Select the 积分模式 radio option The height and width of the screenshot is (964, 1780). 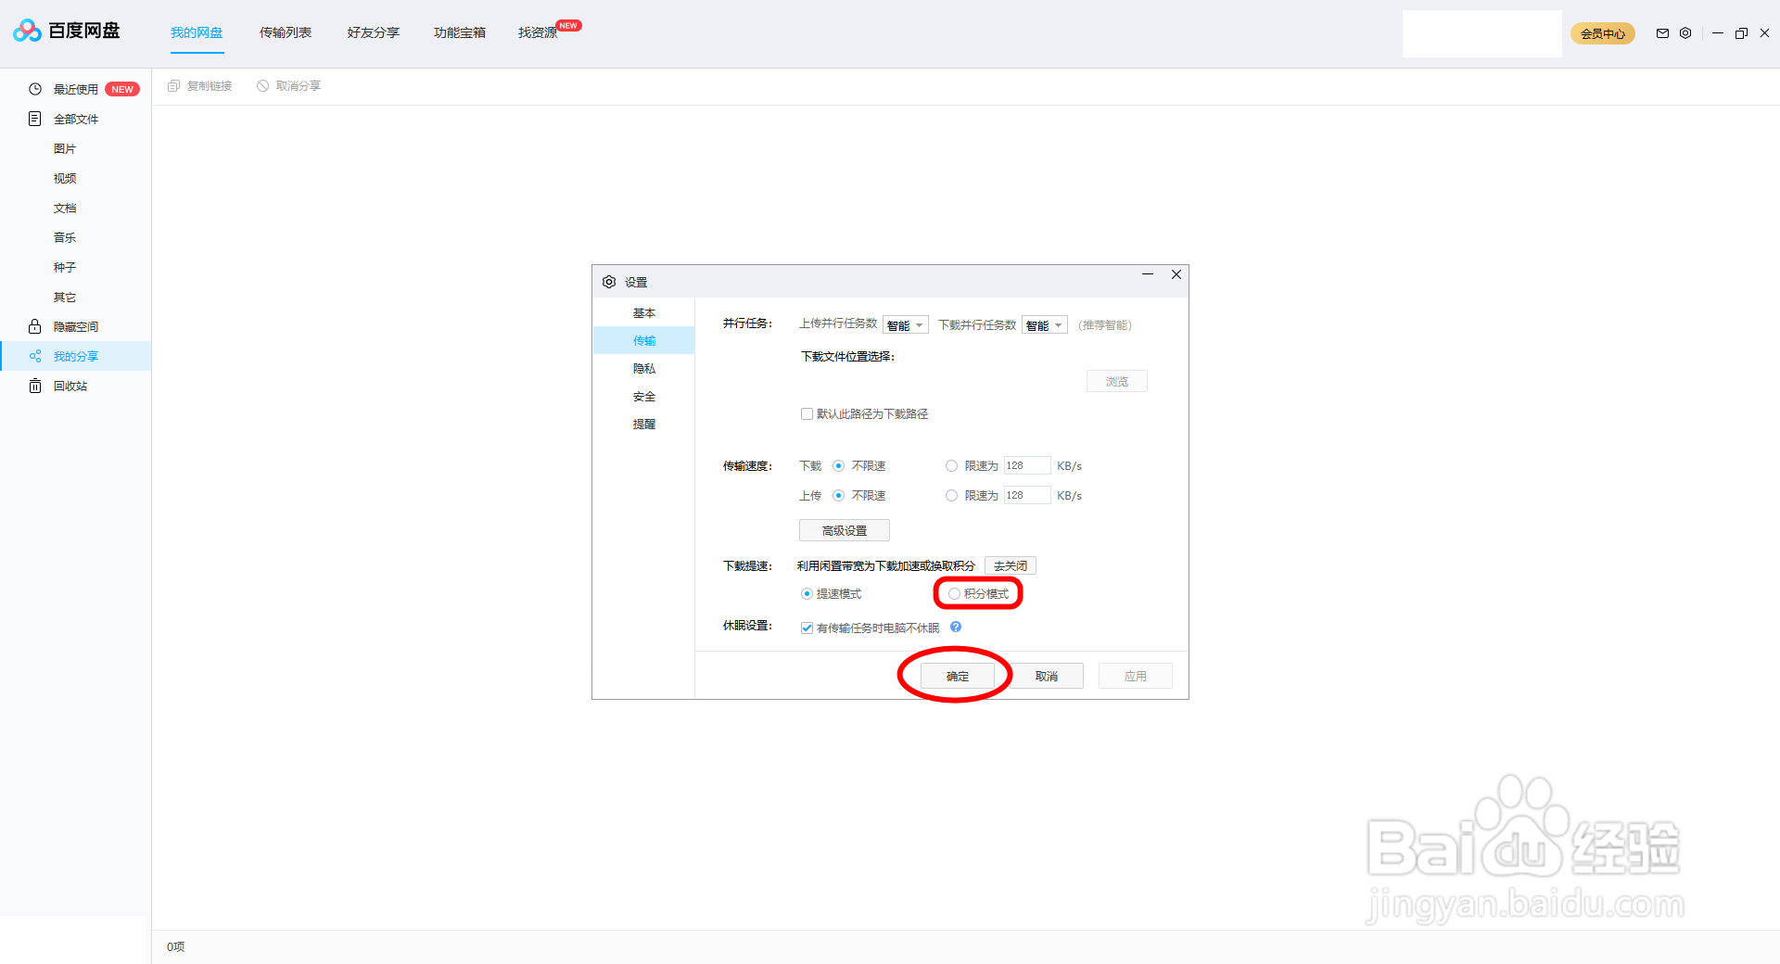[954, 593]
